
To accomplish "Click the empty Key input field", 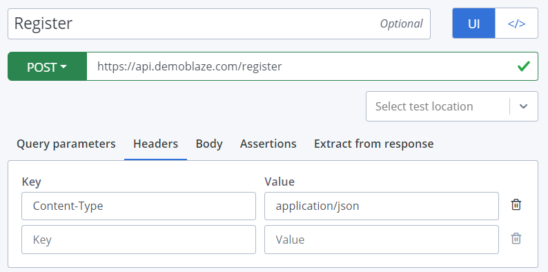I will coord(139,240).
